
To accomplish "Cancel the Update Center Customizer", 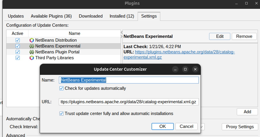I will 186,126.
